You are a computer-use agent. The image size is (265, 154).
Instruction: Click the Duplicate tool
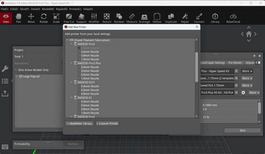171,18
